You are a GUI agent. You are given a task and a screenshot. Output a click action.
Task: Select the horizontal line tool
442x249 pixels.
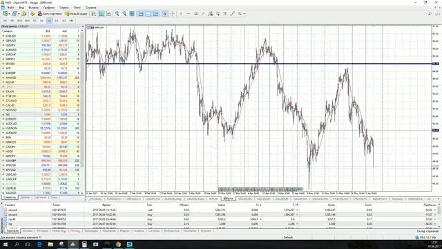pyautogui.click(x=189, y=14)
